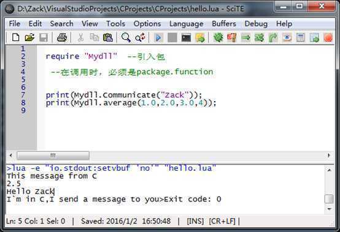Click the Mydll.Communicate("Zack") print line
The height and width of the screenshot is (232, 340).
[124, 95]
